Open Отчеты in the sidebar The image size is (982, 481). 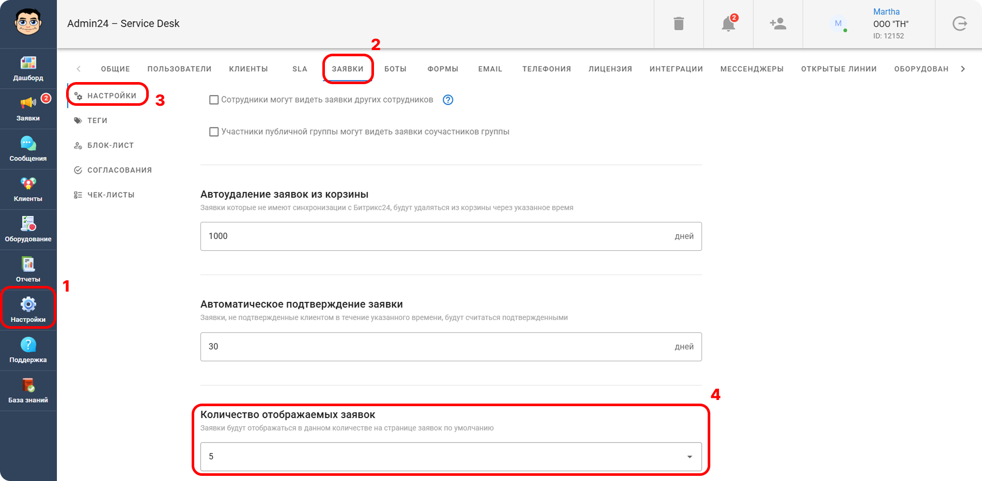tap(28, 270)
